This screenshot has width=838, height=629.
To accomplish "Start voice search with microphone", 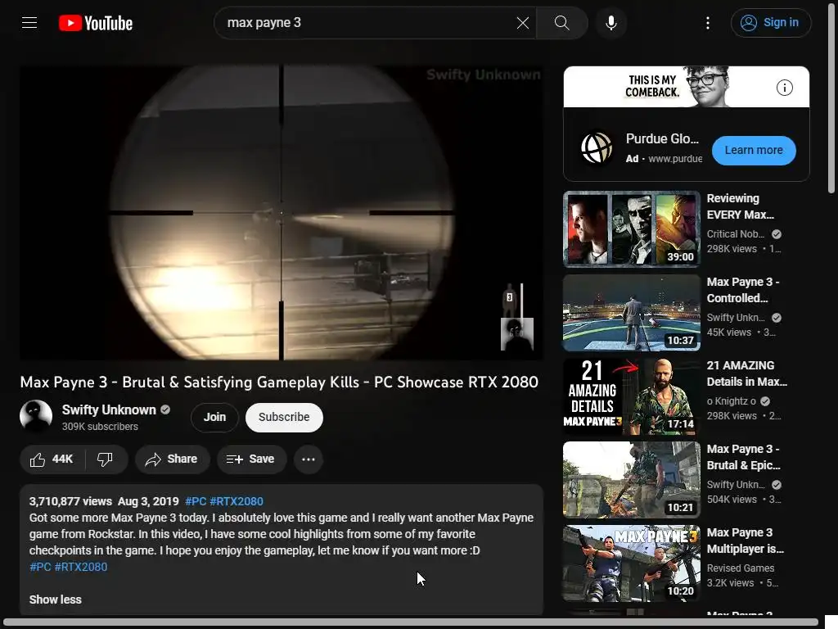I will (x=610, y=23).
